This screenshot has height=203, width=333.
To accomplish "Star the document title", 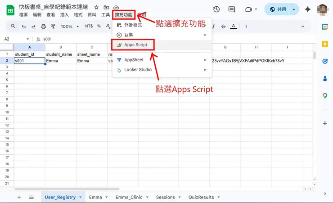I will point(96,8).
